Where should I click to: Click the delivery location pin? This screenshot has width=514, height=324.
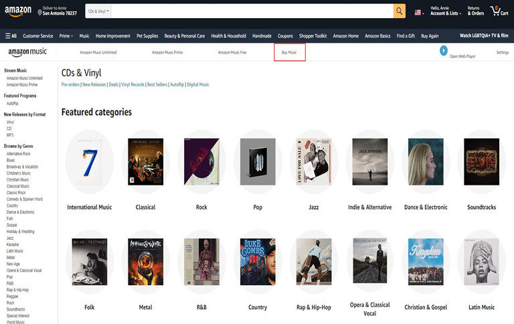point(39,13)
